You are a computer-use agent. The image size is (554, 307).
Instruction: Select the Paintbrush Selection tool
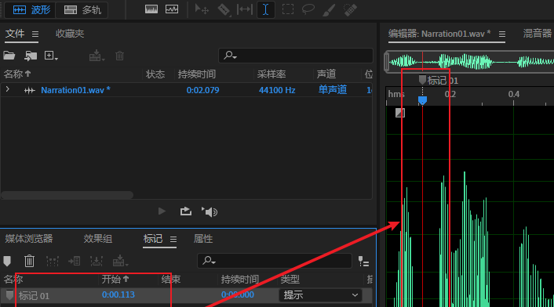pyautogui.click(x=329, y=9)
